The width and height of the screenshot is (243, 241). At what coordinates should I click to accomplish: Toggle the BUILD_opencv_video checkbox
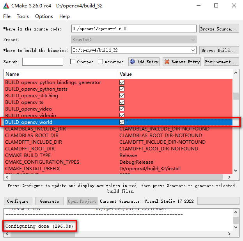click(x=122, y=109)
